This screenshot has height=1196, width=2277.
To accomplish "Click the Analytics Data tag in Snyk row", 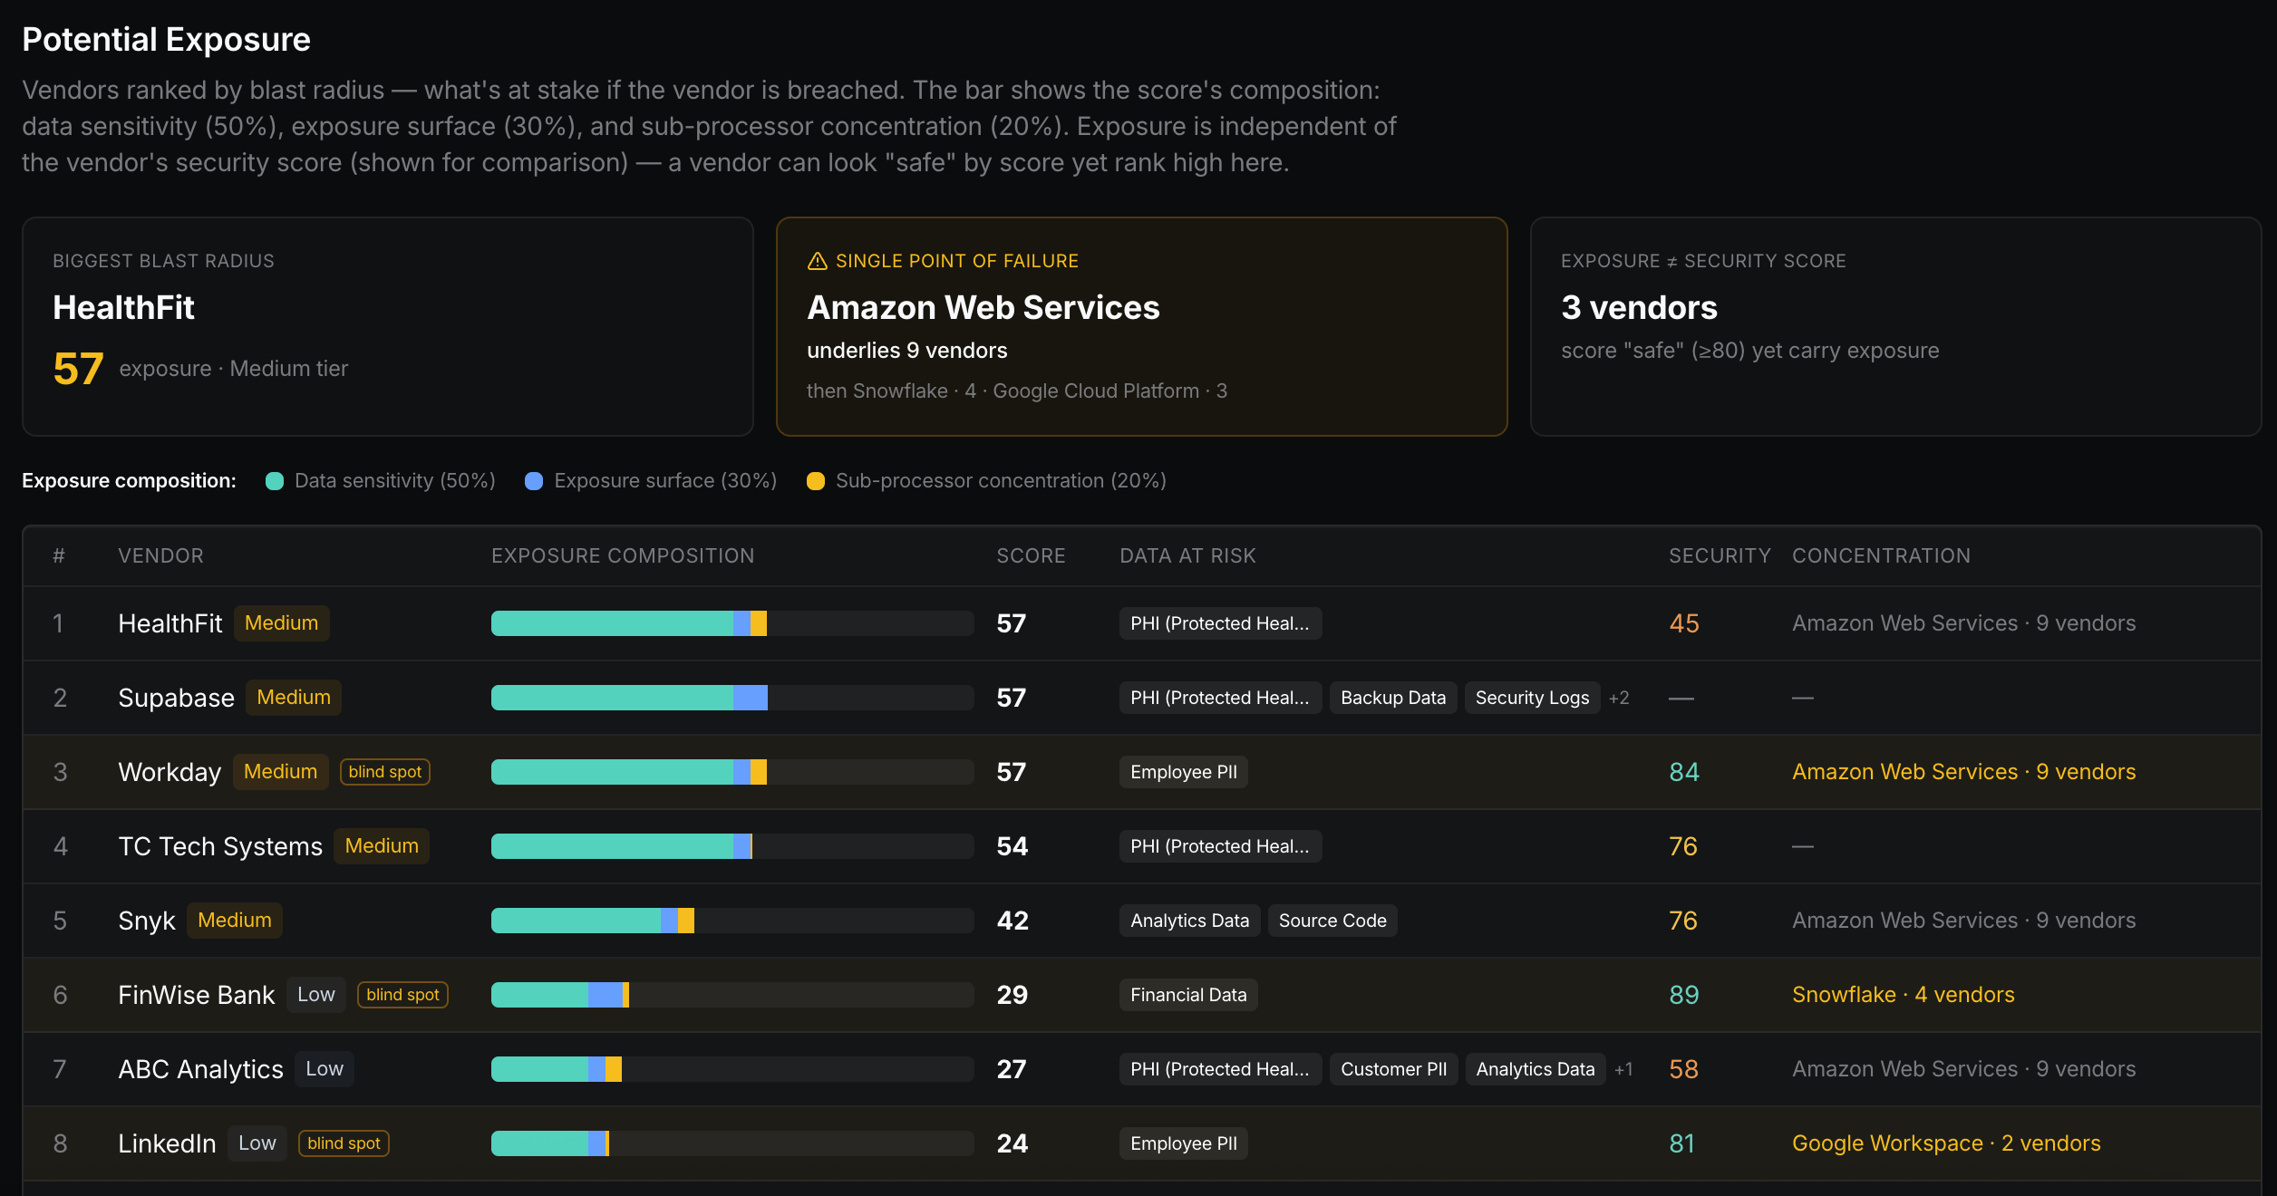I will 1189,921.
